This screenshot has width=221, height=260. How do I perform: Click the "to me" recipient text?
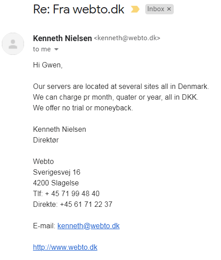tap(42, 49)
